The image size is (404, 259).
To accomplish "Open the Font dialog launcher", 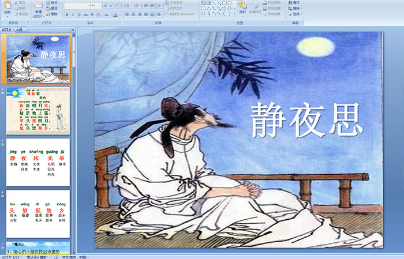I will point(120,23).
